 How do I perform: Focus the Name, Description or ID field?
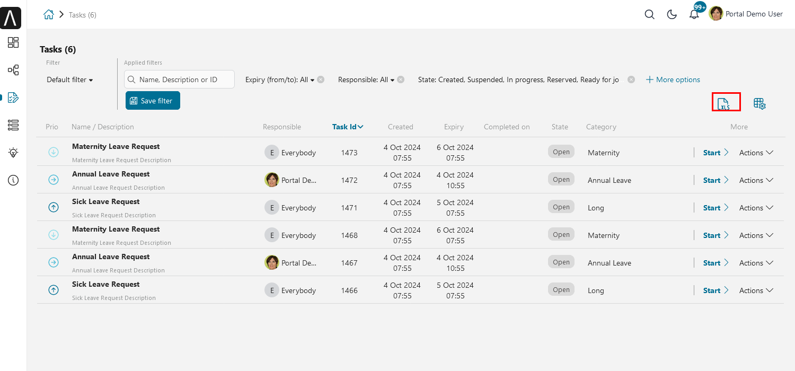(x=179, y=79)
